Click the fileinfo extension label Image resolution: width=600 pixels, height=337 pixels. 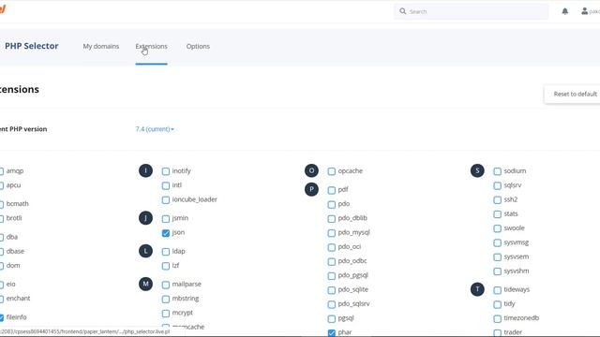[x=17, y=317]
